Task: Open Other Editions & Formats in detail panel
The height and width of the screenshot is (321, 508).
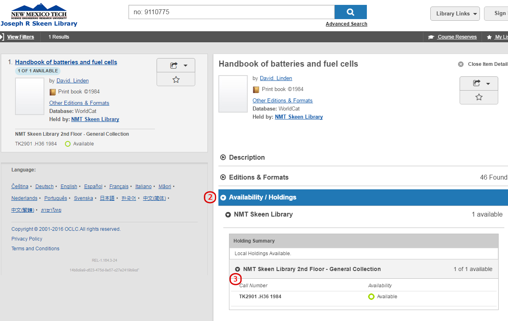Action: [x=283, y=101]
